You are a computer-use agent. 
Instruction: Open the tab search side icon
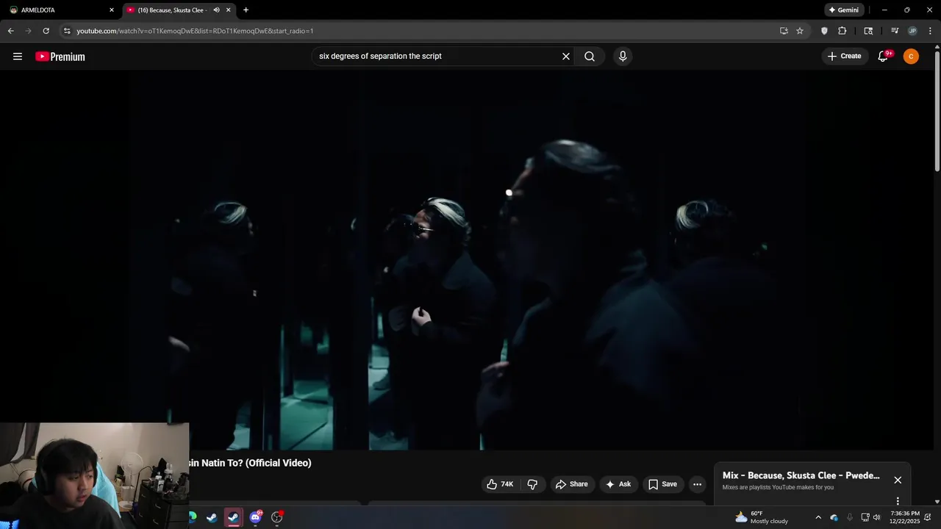(x=868, y=31)
